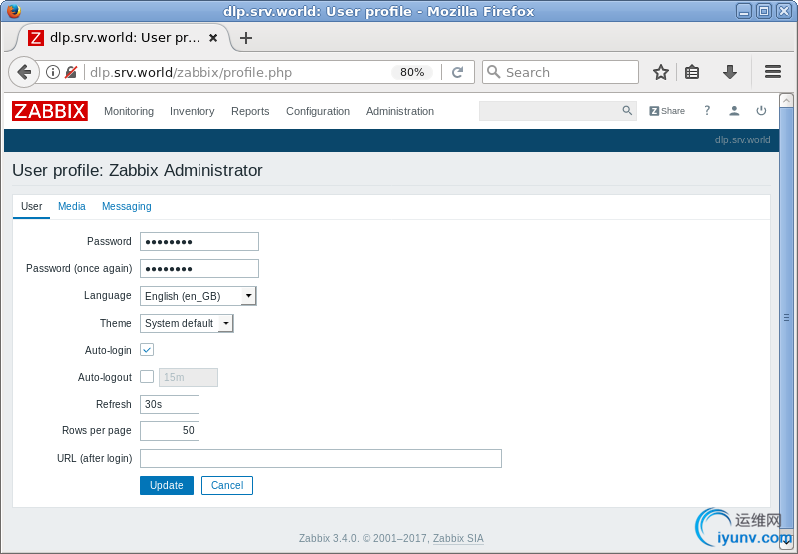
Task: Click the Firefox logo in title bar
Action: 14,11
